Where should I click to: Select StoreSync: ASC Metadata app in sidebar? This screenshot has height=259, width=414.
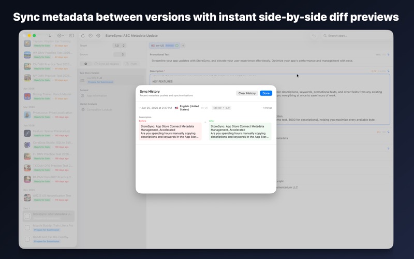point(49,216)
